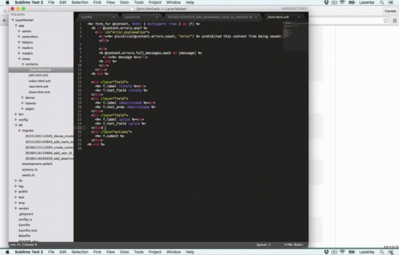This screenshot has width=399, height=255.
Task: Open show.html.erb in the sidebar
Action: click(x=39, y=92)
